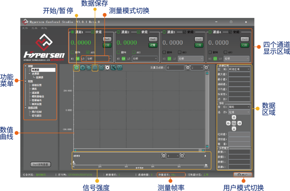Click the data save toolbar icon
This screenshot has width=290, height=191.
click(95, 67)
